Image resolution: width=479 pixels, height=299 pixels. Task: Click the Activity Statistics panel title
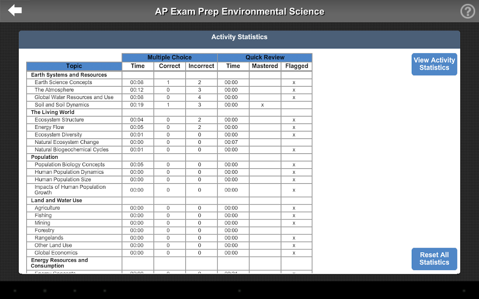coord(239,37)
